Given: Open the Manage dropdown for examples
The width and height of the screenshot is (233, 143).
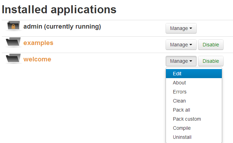Looking at the screenshot, I should (x=181, y=45).
